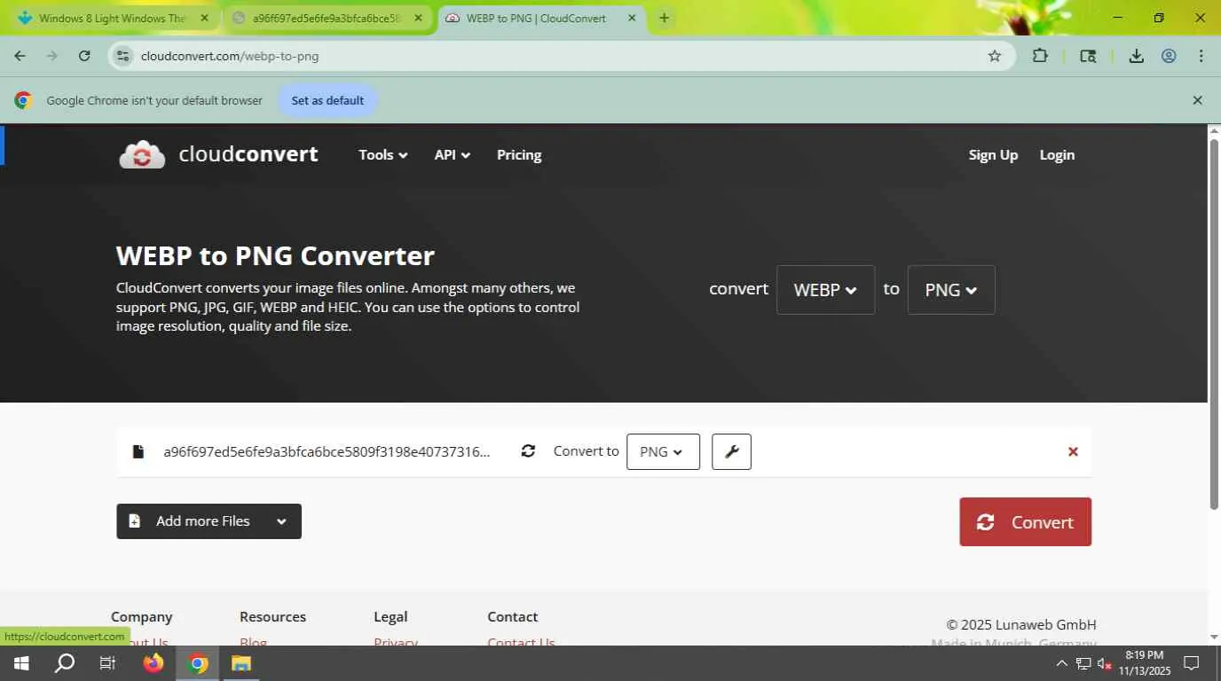Click the Contact footer heading

pos(512,616)
